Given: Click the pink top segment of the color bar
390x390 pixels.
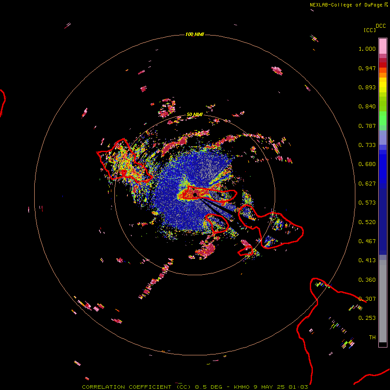Looking at the screenshot, I should 383,46.
